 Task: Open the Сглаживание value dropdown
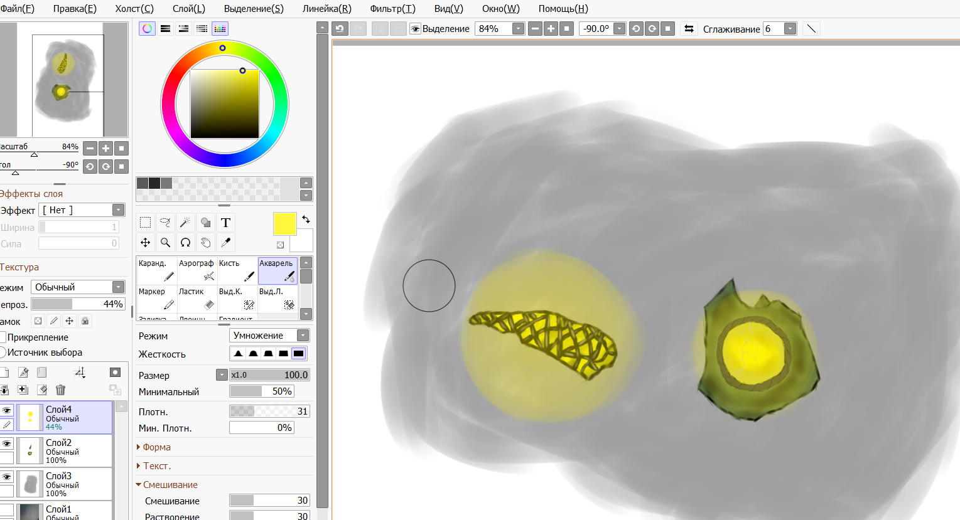pyautogui.click(x=790, y=28)
